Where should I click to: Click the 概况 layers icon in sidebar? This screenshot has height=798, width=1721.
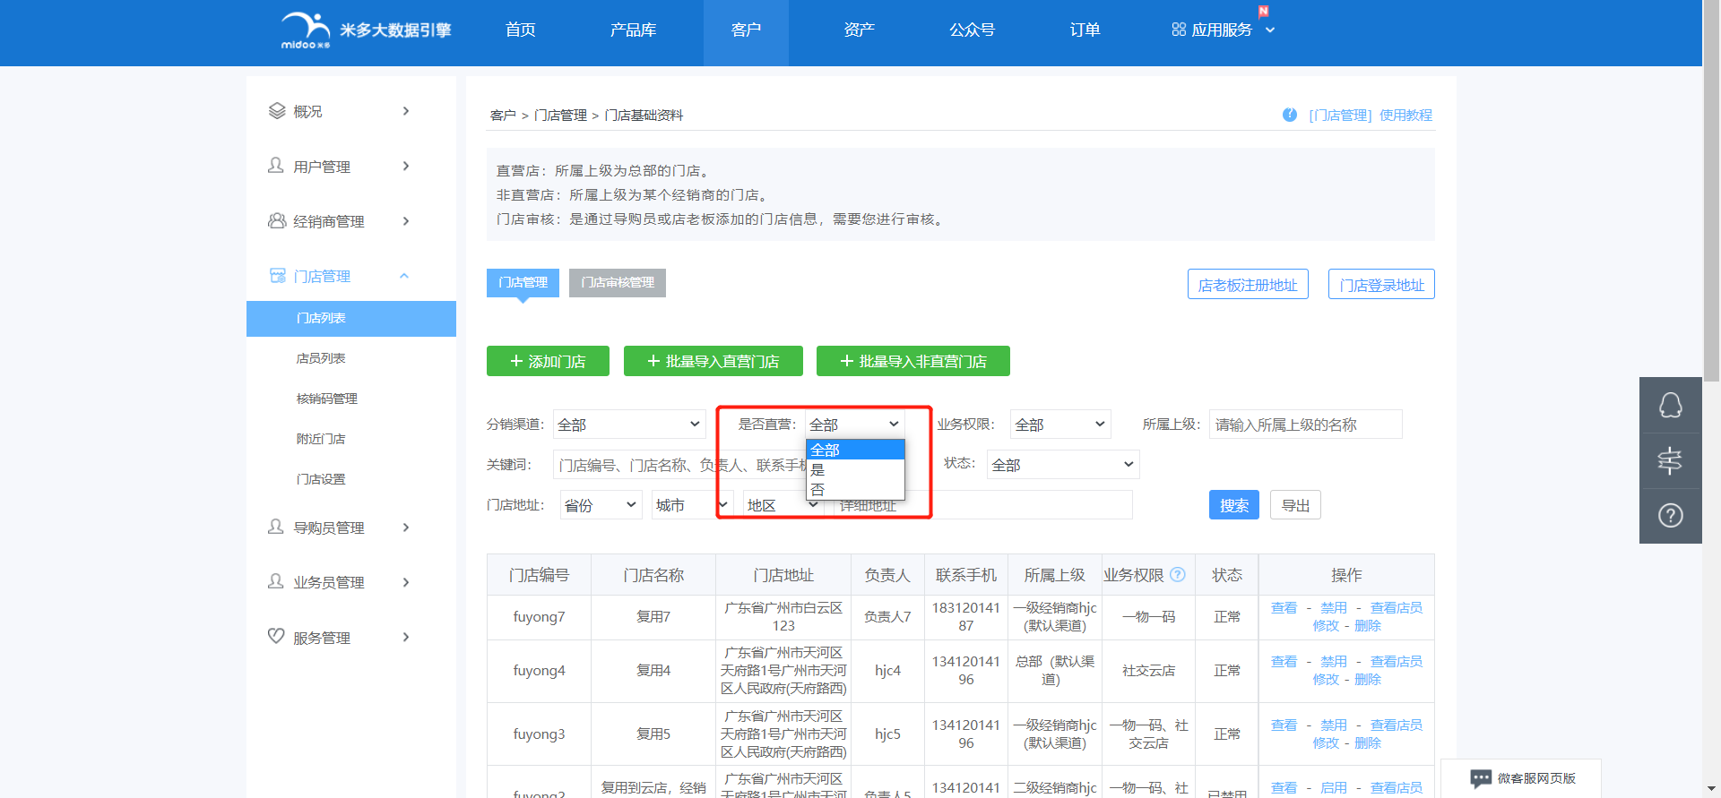[277, 111]
